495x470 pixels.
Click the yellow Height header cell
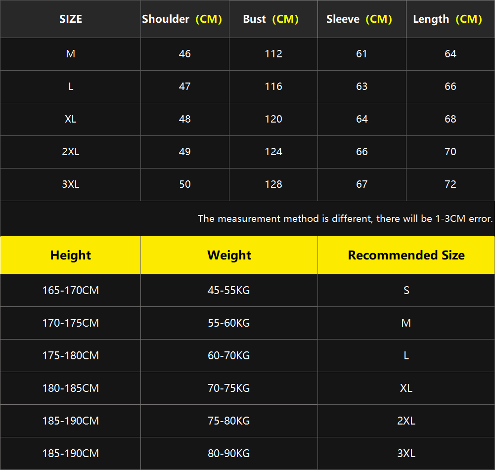pyautogui.click(x=71, y=255)
